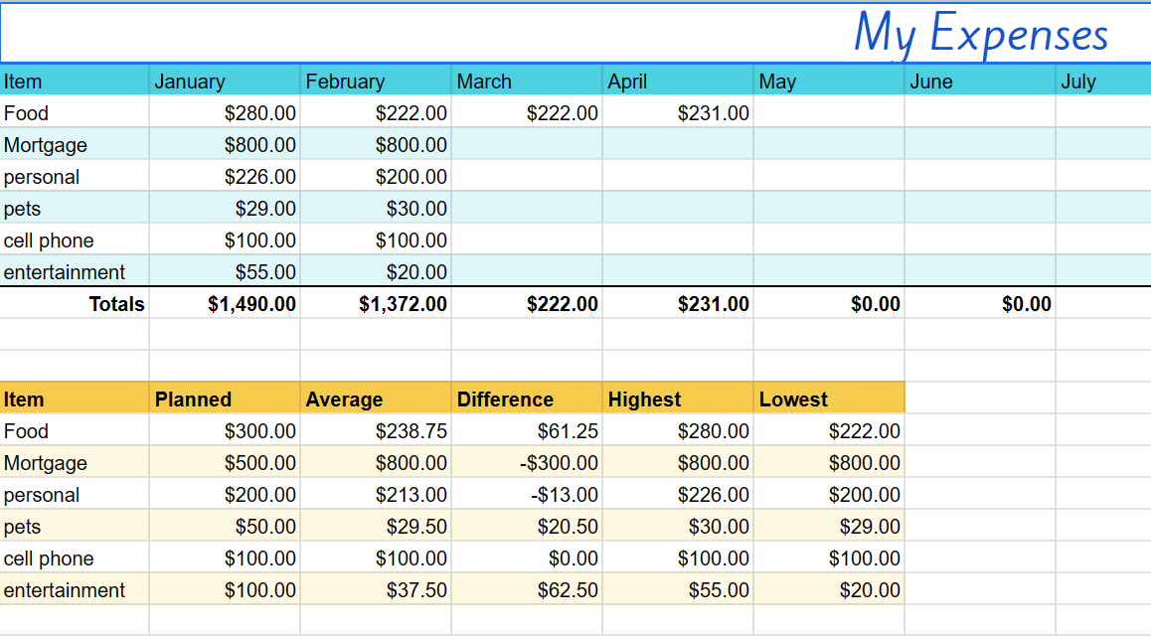Select Food lowest value $222.00

(x=830, y=430)
